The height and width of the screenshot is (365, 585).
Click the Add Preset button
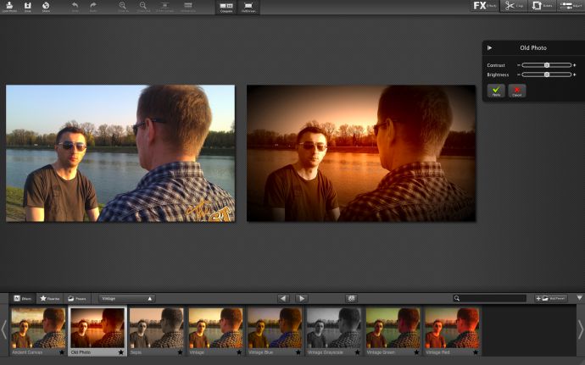tap(551, 298)
